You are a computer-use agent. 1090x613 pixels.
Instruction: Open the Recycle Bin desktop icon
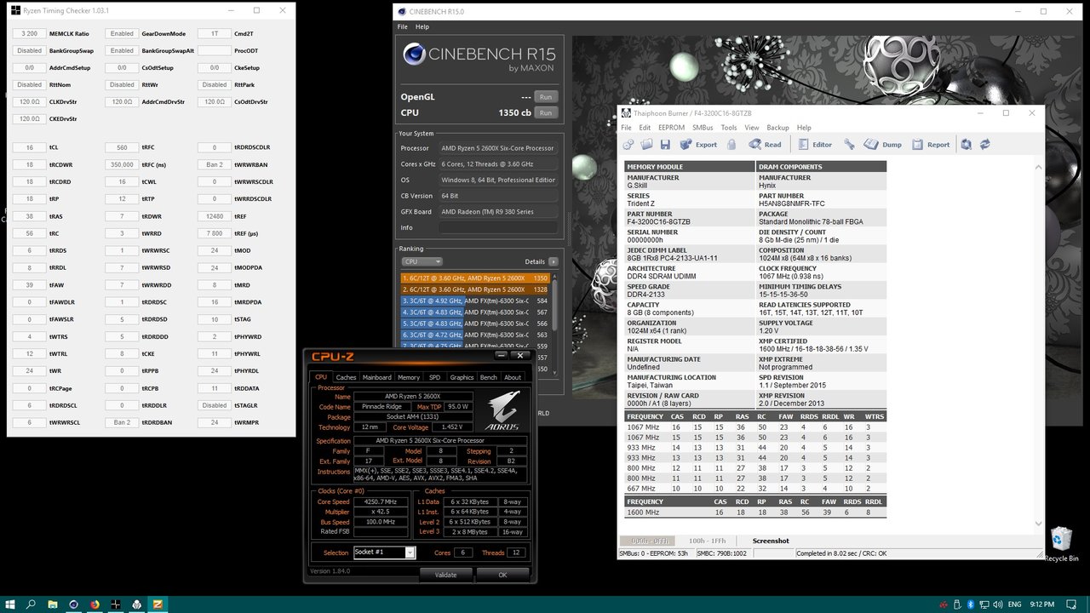pos(1061,545)
